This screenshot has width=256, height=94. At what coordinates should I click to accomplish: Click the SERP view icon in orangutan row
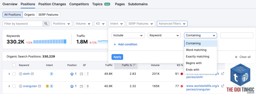coord(81,86)
